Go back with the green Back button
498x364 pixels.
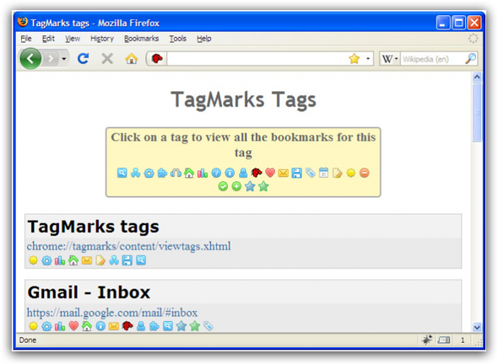[30, 58]
